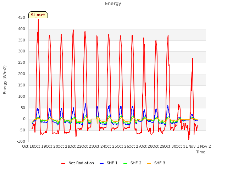227x170 pixels.
Task: Click the 100 y-axis tick label
Action: pos(22,96)
